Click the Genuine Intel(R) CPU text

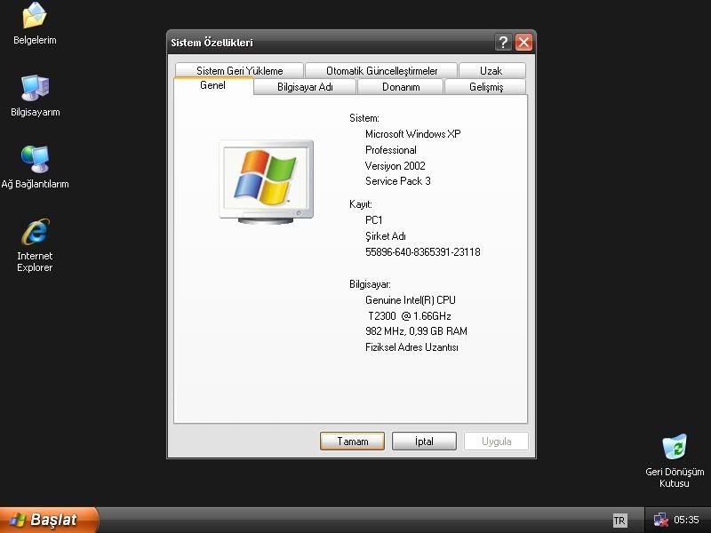pos(411,300)
